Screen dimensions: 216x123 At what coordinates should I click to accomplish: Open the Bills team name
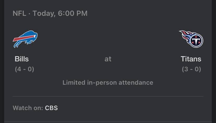(x=22, y=59)
